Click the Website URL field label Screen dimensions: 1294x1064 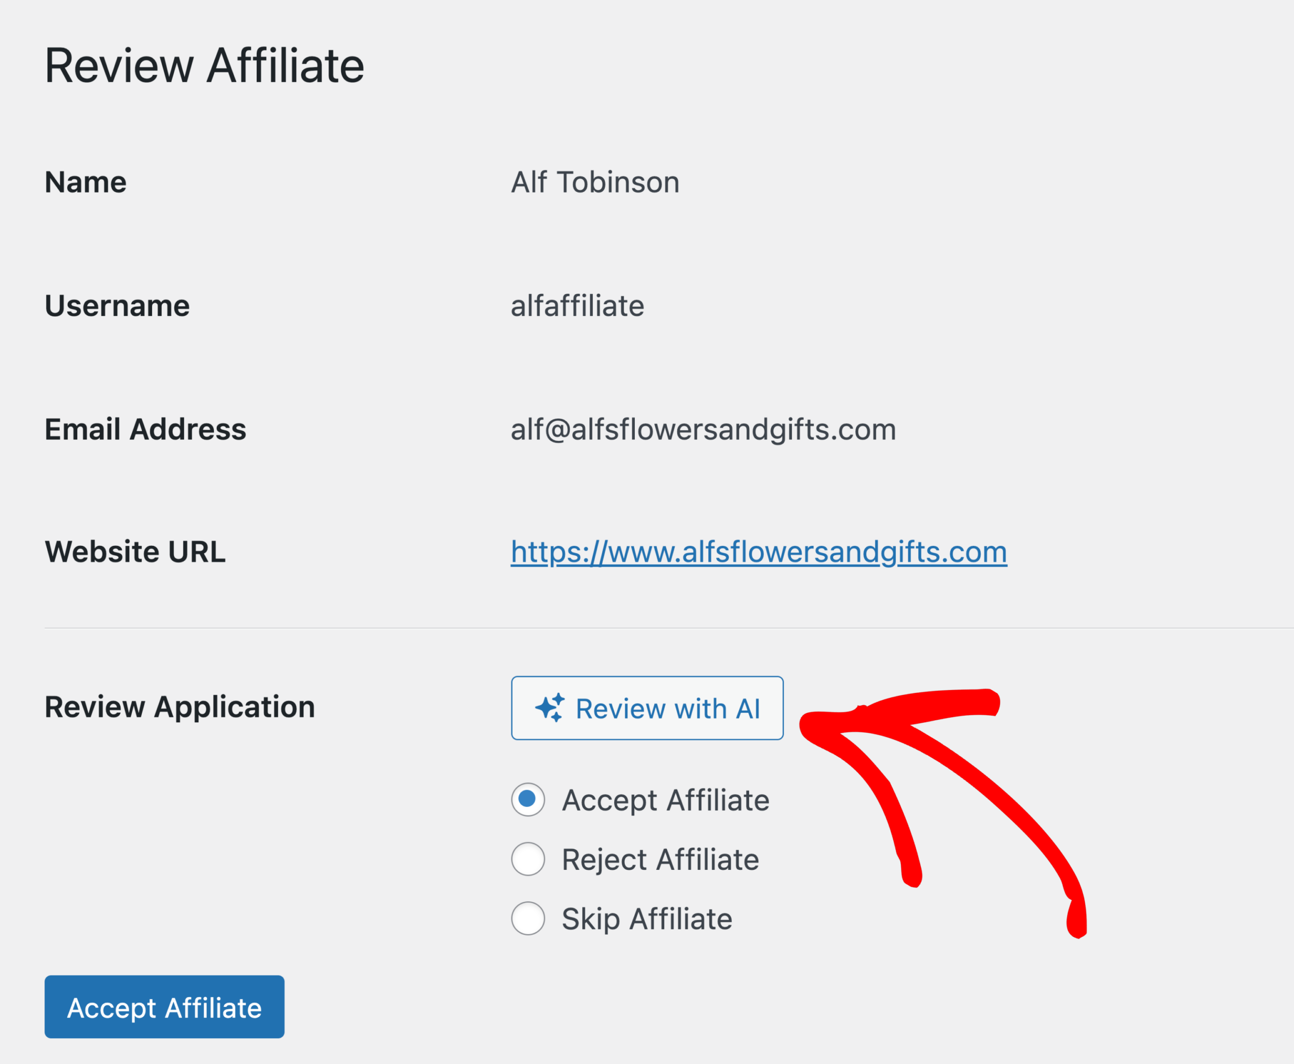(x=135, y=551)
